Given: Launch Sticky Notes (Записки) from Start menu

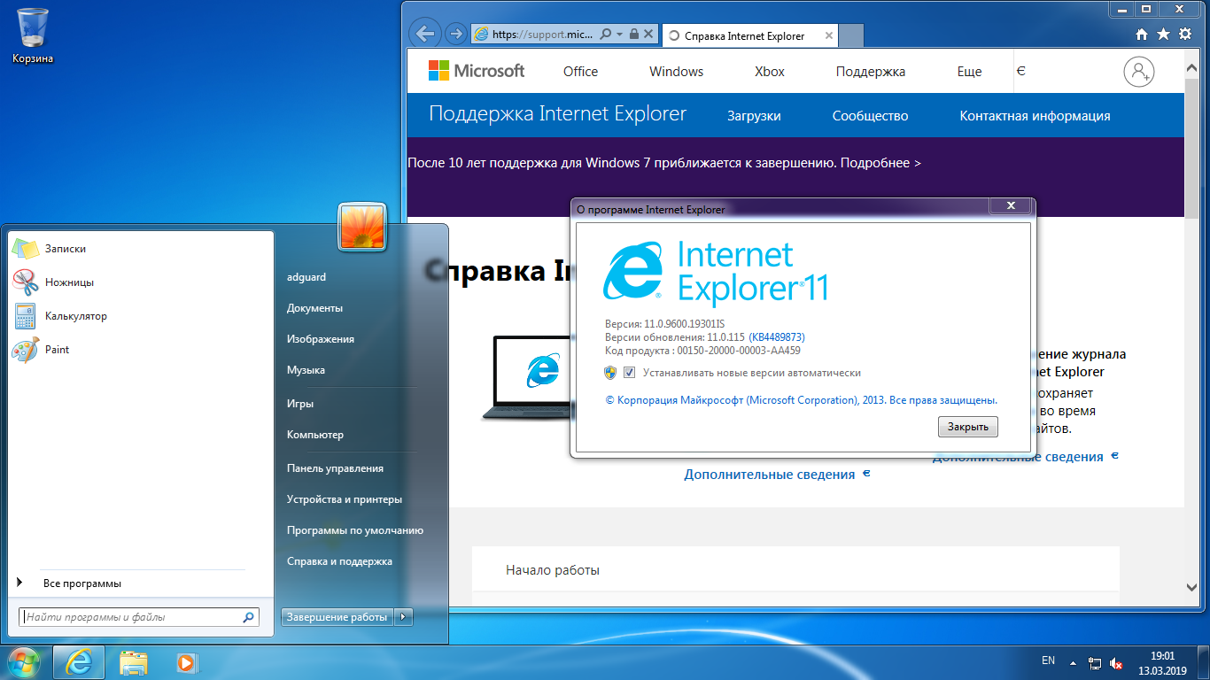Looking at the screenshot, I should [x=142, y=250].
